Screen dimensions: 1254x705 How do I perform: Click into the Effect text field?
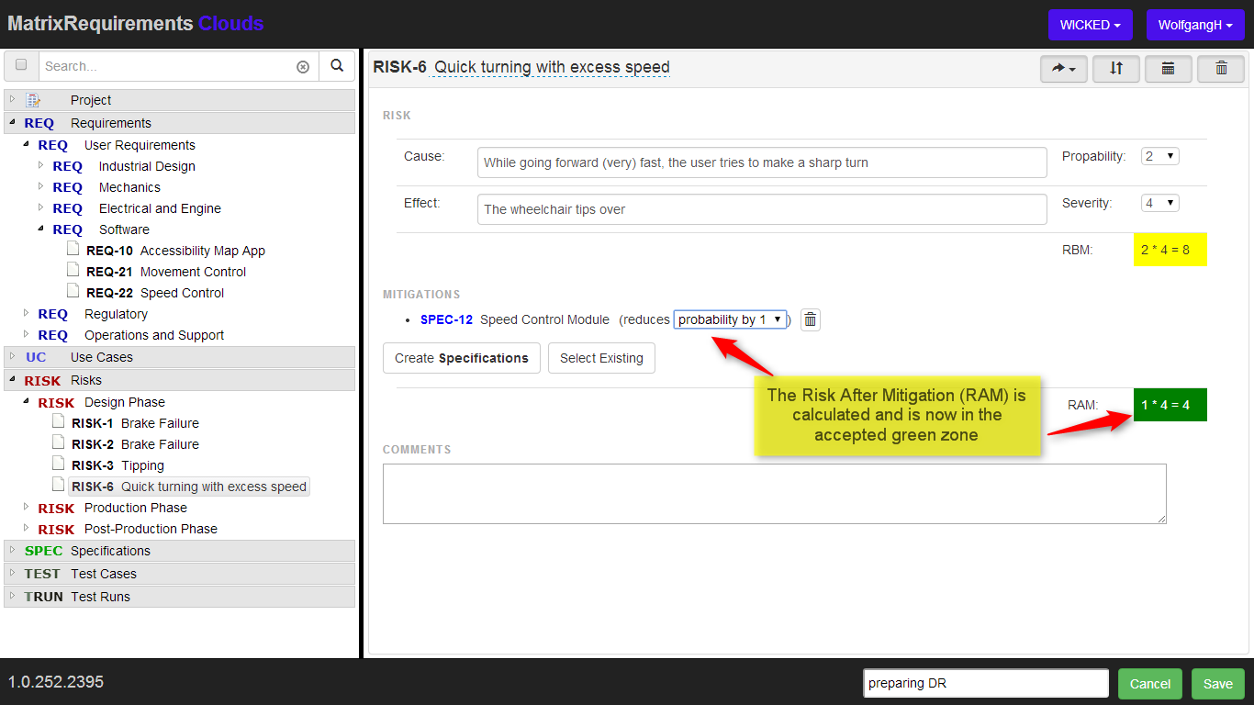(x=762, y=209)
